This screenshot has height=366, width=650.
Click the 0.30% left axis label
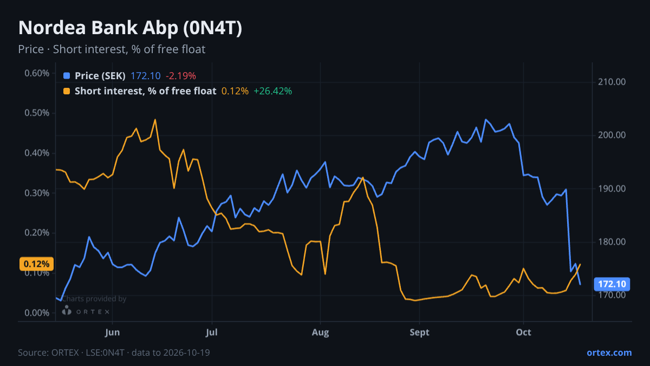[37, 193]
